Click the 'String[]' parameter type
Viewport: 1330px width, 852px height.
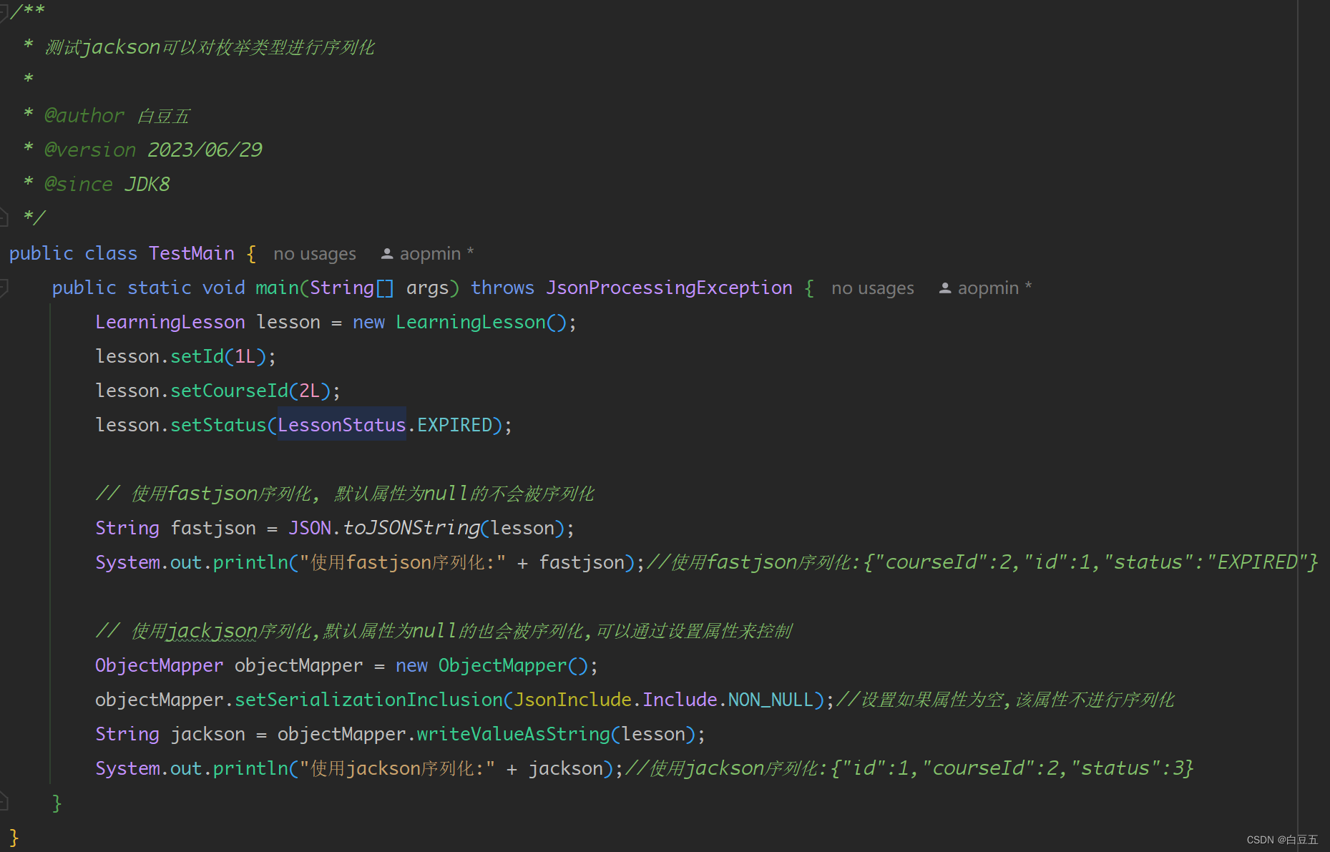point(351,288)
